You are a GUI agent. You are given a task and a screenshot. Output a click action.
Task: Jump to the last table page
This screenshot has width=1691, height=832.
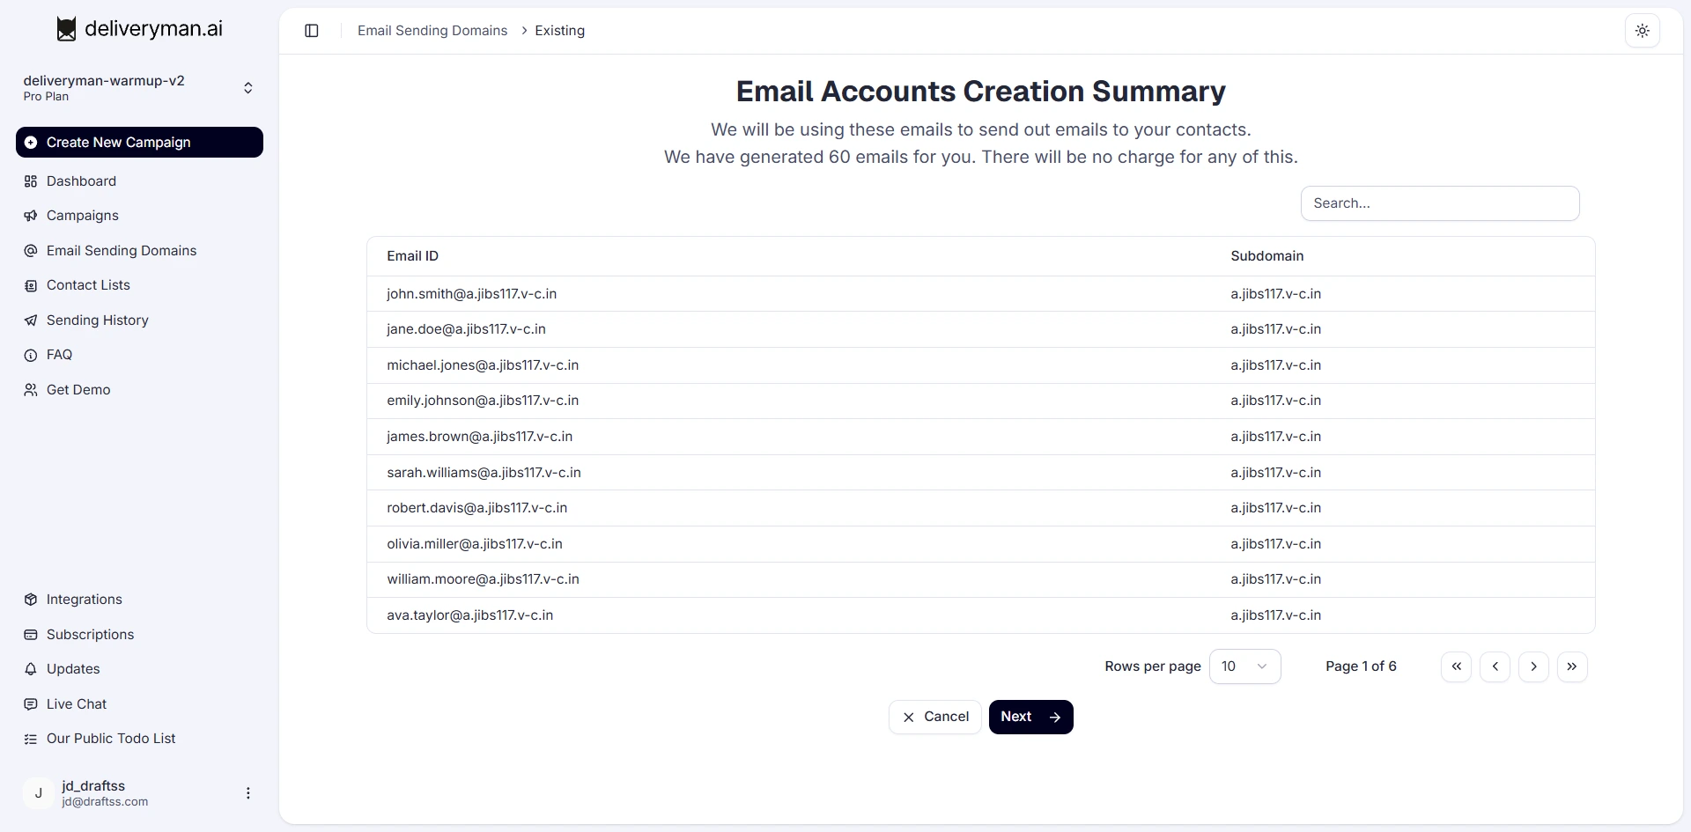point(1572,666)
